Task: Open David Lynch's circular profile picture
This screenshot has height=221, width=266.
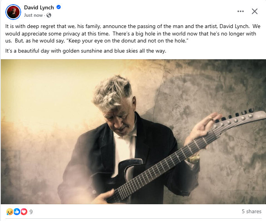Action: 13,12
